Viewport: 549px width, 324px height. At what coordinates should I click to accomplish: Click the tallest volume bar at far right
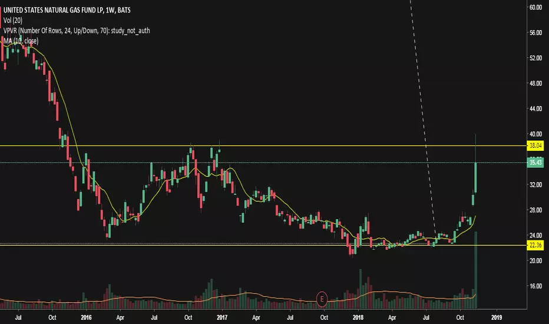475,270
